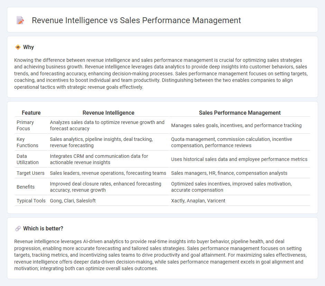Click cell 'Gong, Clari, Salesloft'
Viewport: 325px width, 286px height.
(x=109, y=201)
